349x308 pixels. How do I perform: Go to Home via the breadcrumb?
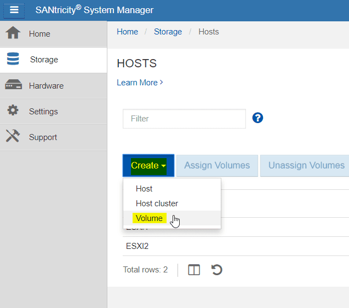coord(127,32)
